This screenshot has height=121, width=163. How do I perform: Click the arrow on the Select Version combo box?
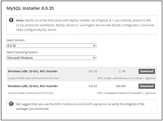point(94,46)
